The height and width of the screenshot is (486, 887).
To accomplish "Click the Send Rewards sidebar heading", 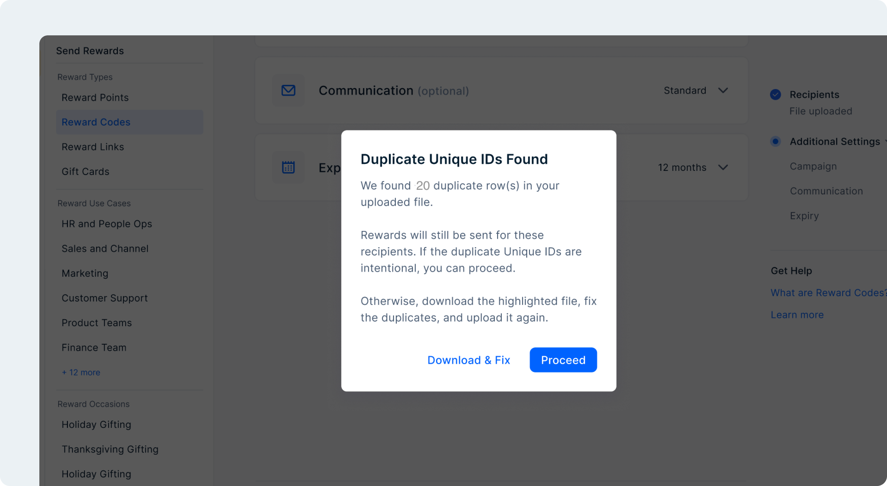I will [x=90, y=51].
